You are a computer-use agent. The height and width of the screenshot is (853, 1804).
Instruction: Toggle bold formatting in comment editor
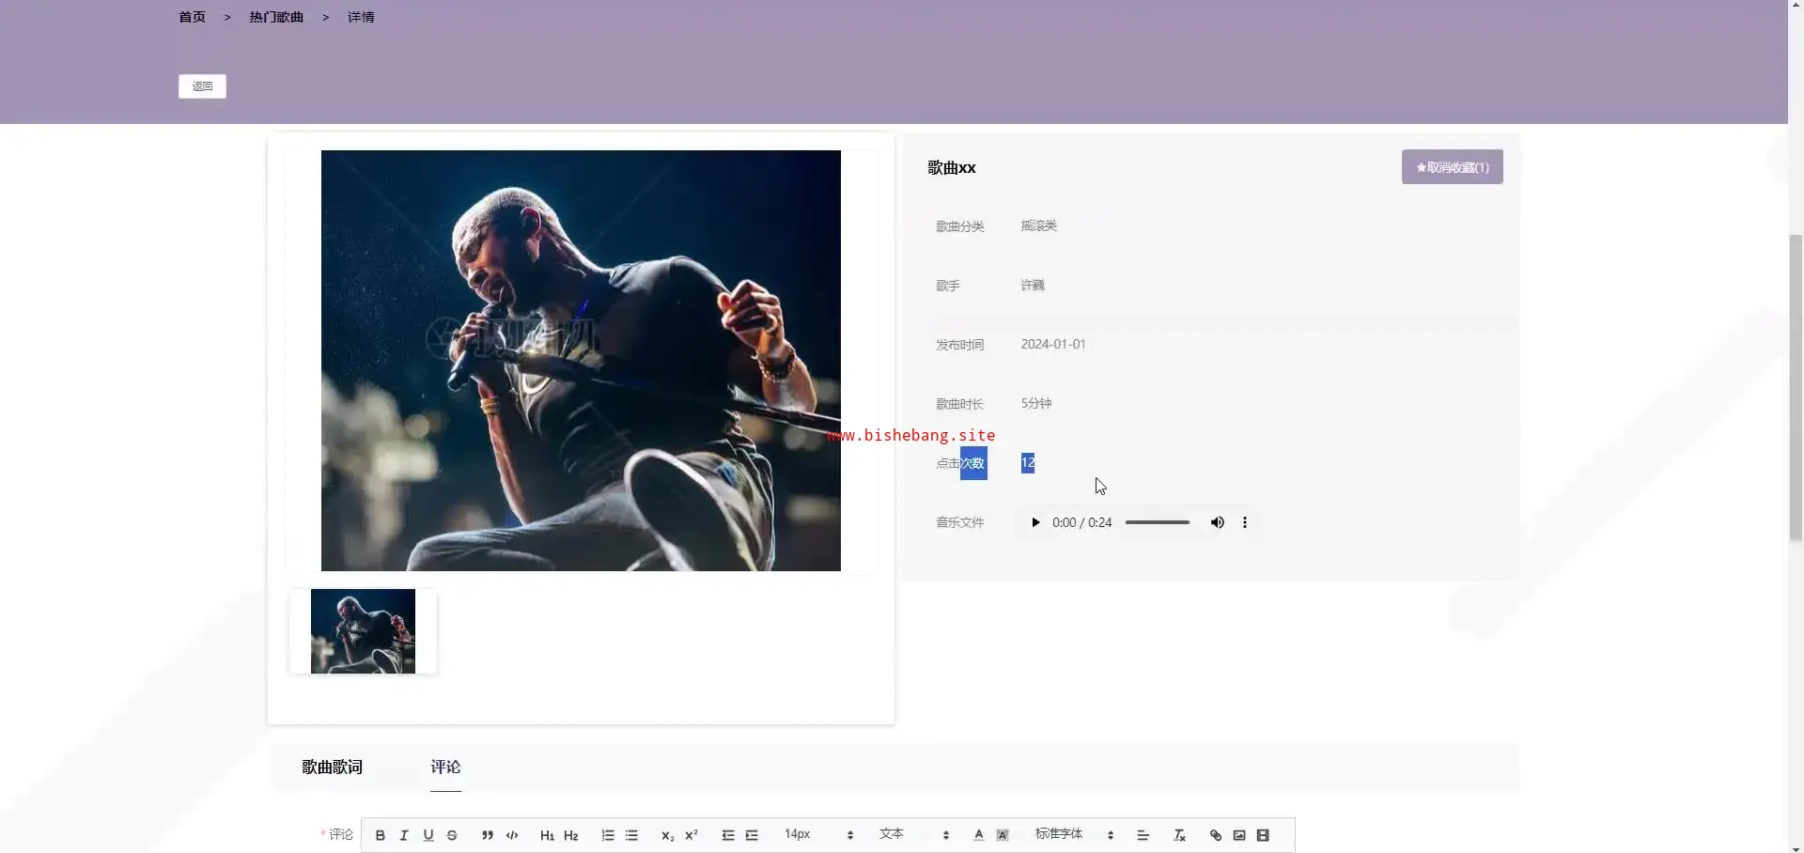point(380,835)
